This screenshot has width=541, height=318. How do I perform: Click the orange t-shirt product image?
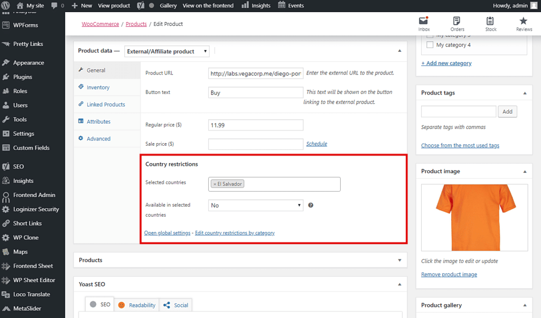click(x=474, y=218)
